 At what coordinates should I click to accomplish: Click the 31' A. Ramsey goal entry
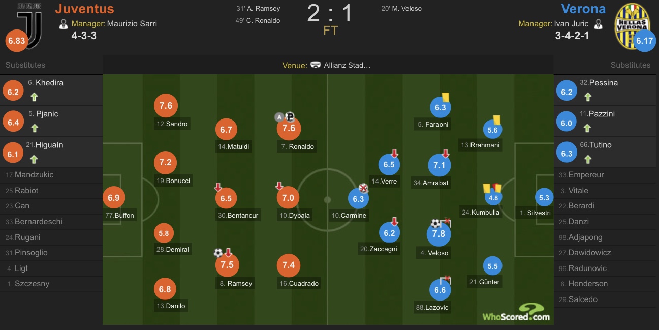258,9
